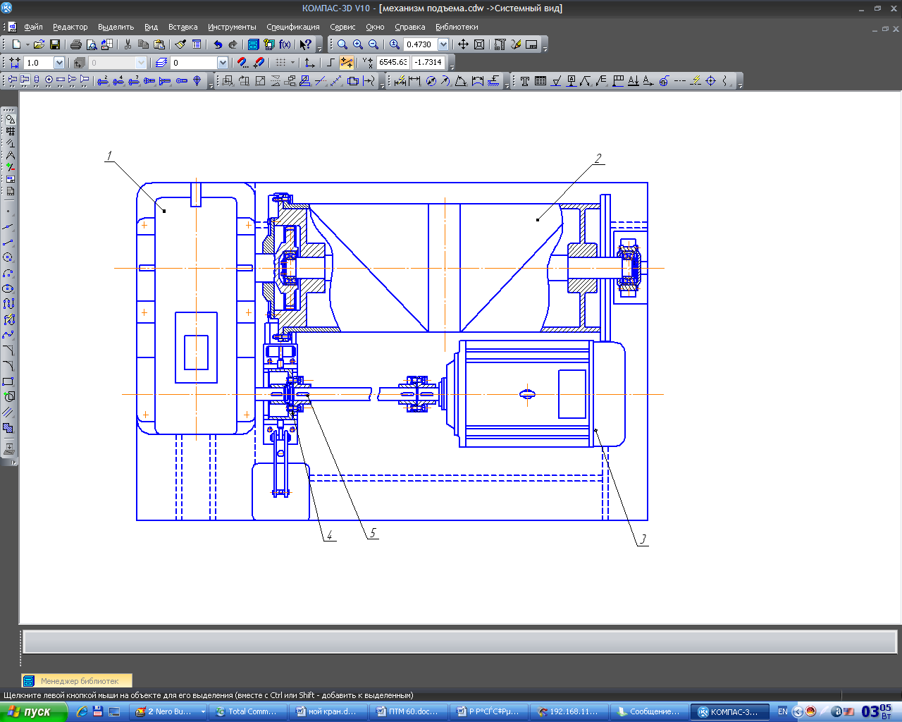
Task: Click the Undo arrow icon
Action: coord(218,44)
